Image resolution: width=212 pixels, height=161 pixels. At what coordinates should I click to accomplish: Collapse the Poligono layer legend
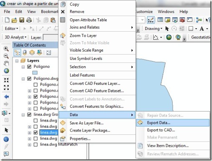coord(23,67)
